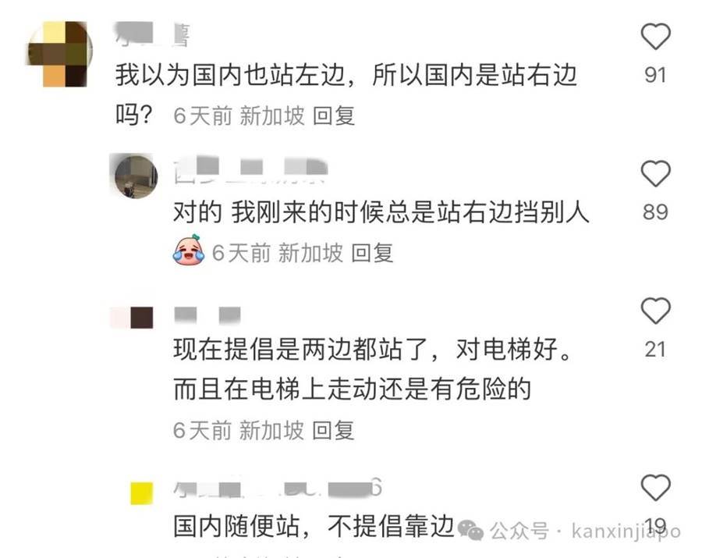The height and width of the screenshot is (558, 702).
Task: Open username of the third commenter
Action: 207,315
